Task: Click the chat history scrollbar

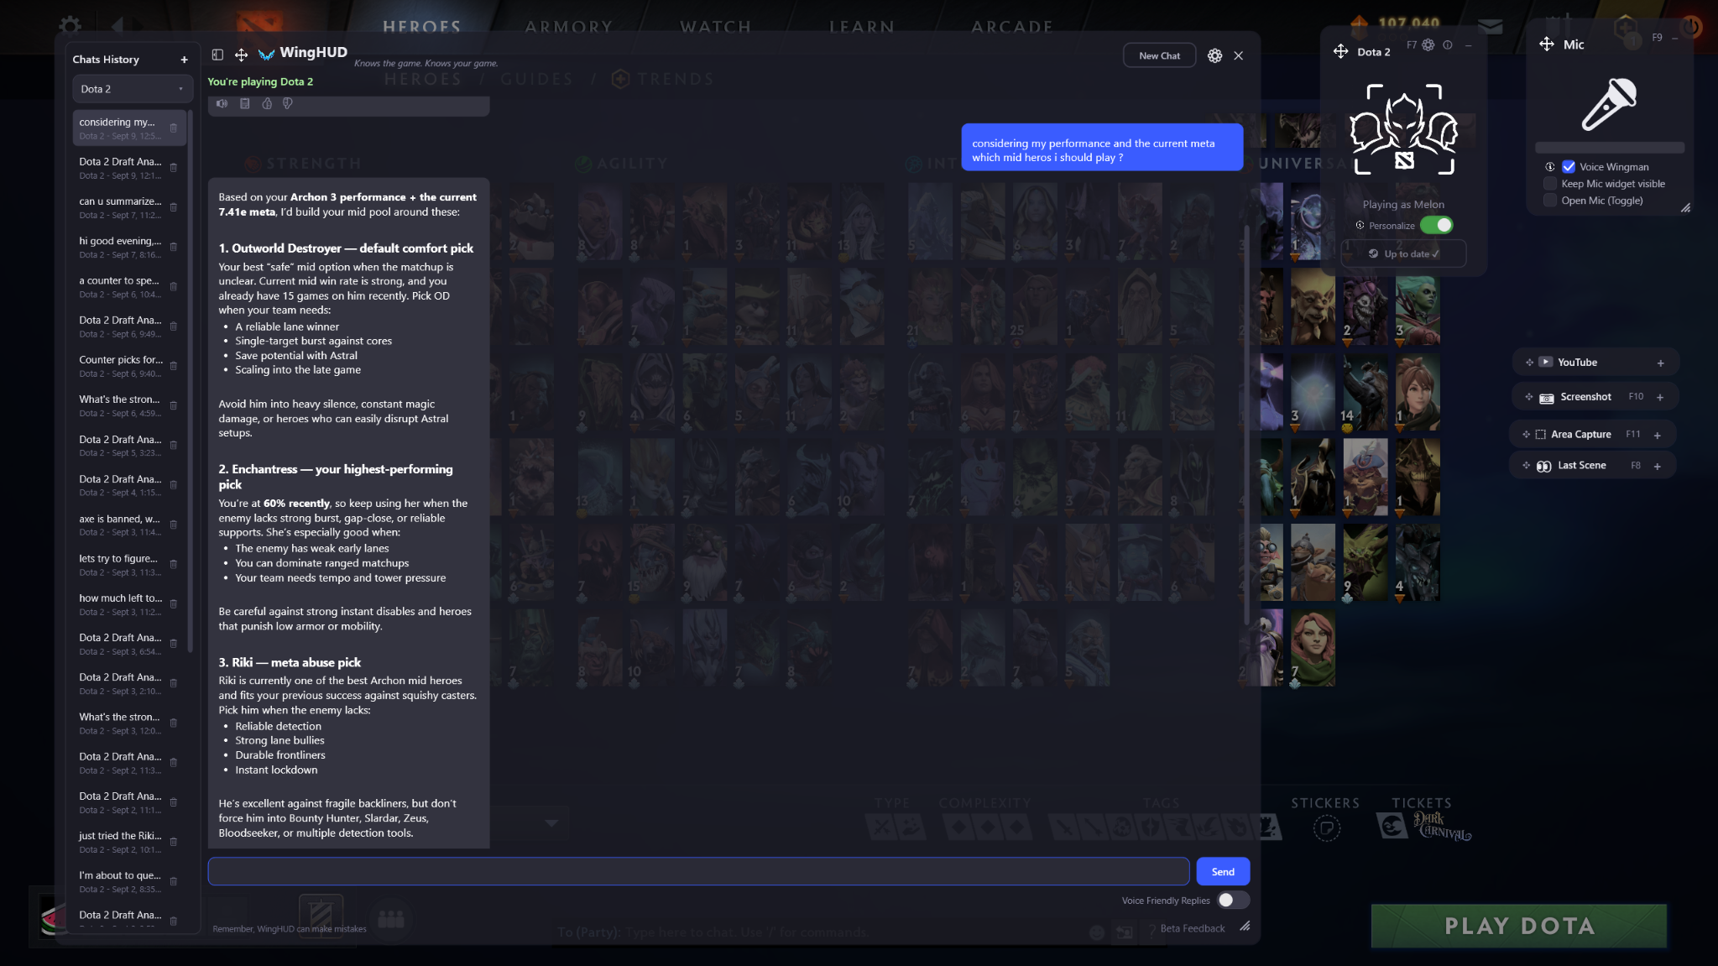Action: coord(190,382)
